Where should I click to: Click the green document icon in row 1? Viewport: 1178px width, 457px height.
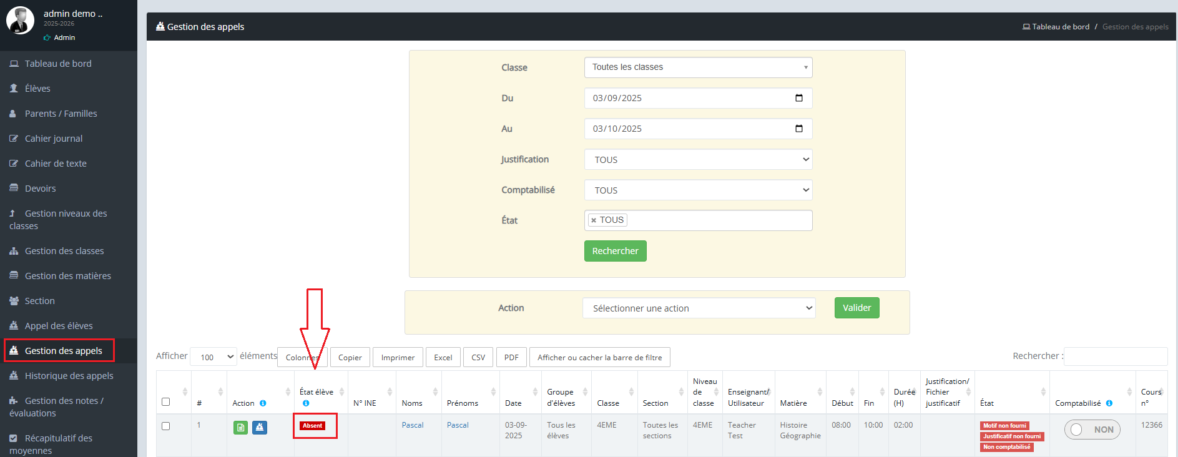[240, 428]
